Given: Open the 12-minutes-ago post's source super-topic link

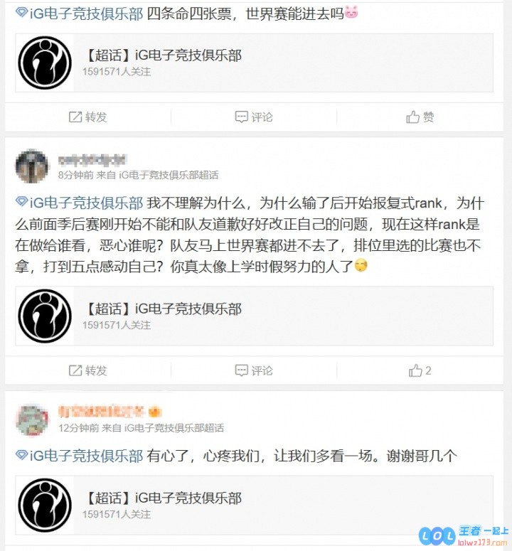Looking at the screenshot, I should pyautogui.click(x=174, y=428).
